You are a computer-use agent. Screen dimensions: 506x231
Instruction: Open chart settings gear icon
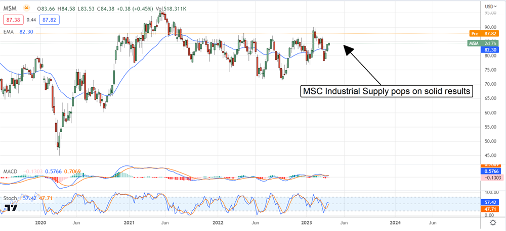pyautogui.click(x=493, y=222)
